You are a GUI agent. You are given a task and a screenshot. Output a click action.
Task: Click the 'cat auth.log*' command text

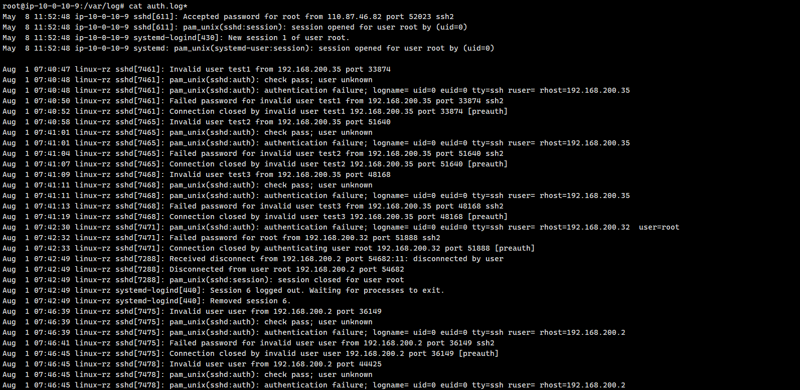pos(158,6)
